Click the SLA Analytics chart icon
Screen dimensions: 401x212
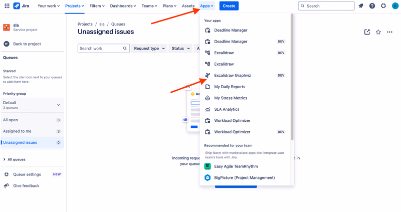tap(208, 109)
